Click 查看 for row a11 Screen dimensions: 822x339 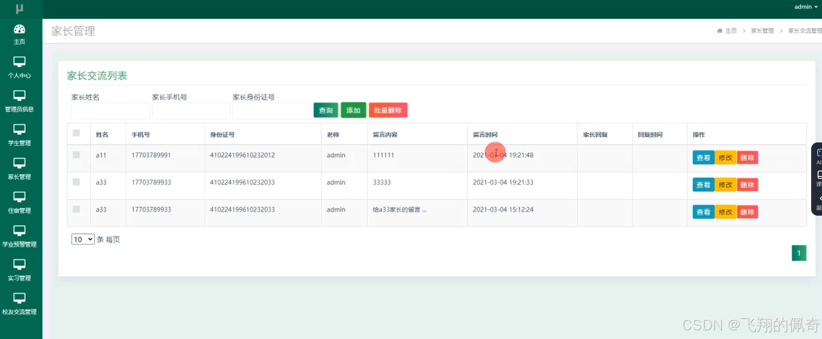click(x=703, y=158)
